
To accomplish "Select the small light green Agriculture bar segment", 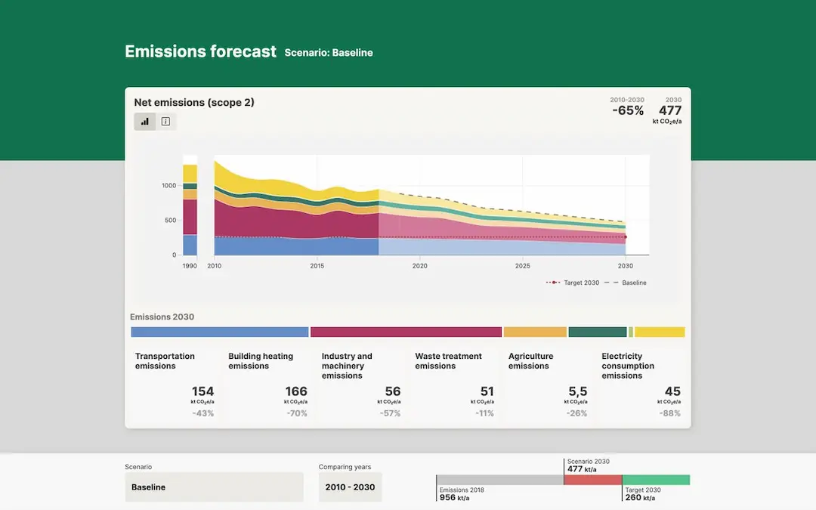I will [x=631, y=332].
